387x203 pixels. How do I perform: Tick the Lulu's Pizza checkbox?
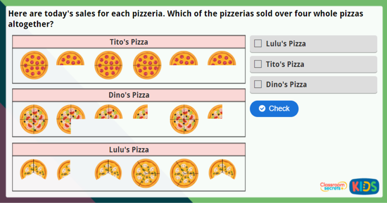(258, 43)
